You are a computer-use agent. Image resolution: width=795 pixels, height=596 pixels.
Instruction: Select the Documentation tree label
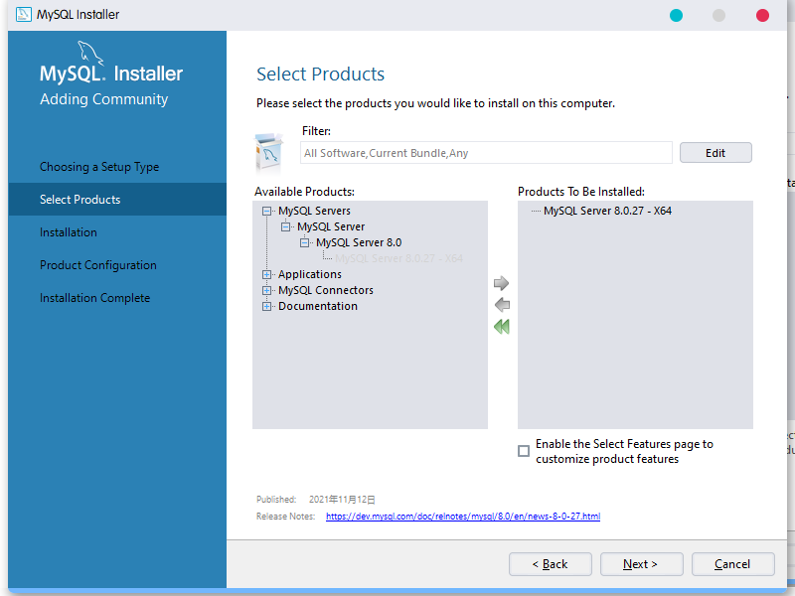[318, 307]
